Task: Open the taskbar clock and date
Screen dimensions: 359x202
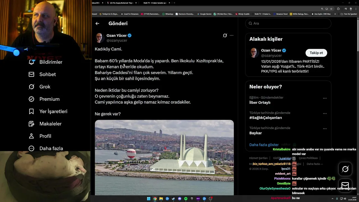Action: 353,199
